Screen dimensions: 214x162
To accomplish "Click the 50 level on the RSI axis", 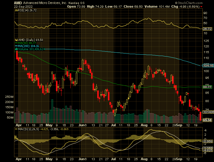I will (205, 23).
